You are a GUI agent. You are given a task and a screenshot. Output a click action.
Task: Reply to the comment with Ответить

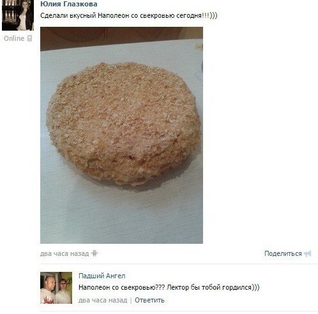149,300
